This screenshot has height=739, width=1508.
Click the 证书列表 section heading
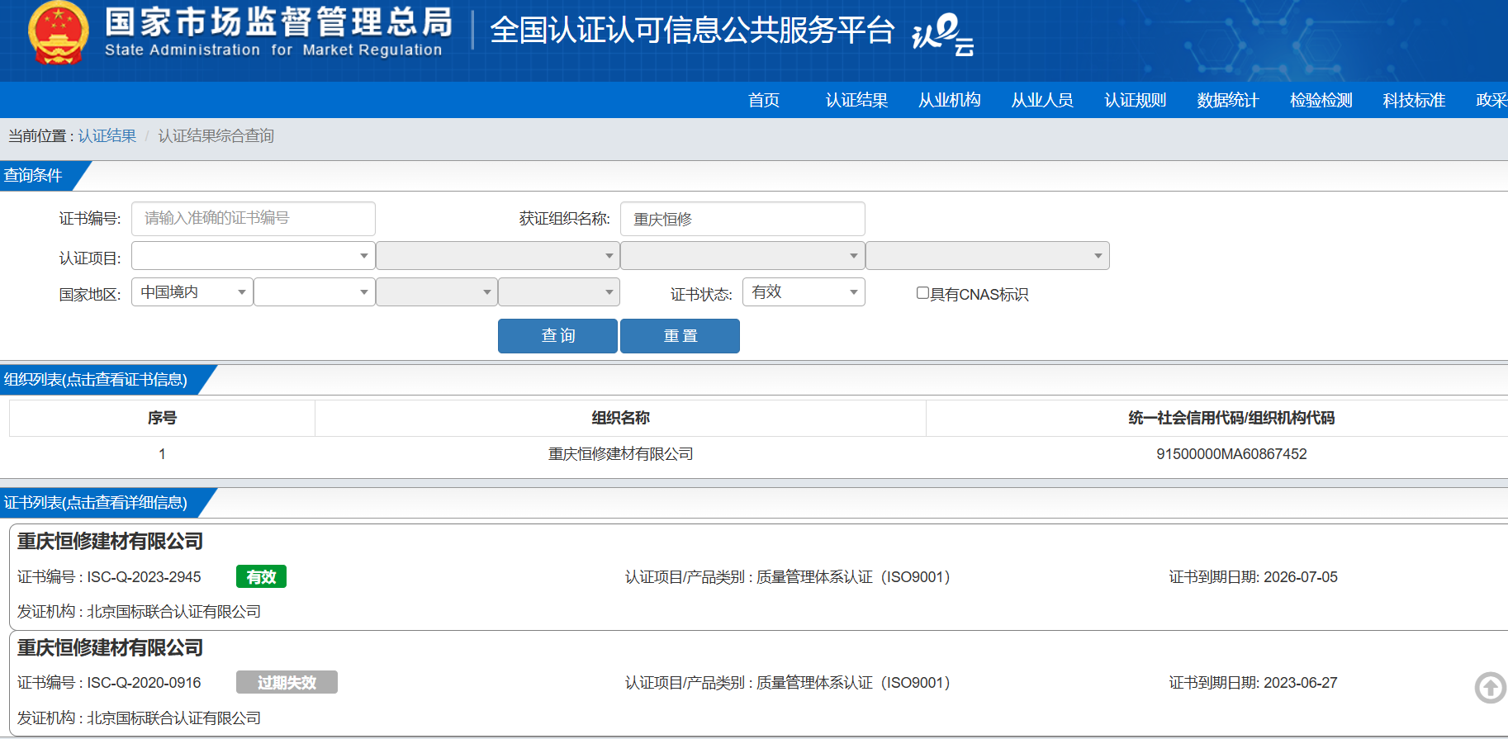(96, 503)
